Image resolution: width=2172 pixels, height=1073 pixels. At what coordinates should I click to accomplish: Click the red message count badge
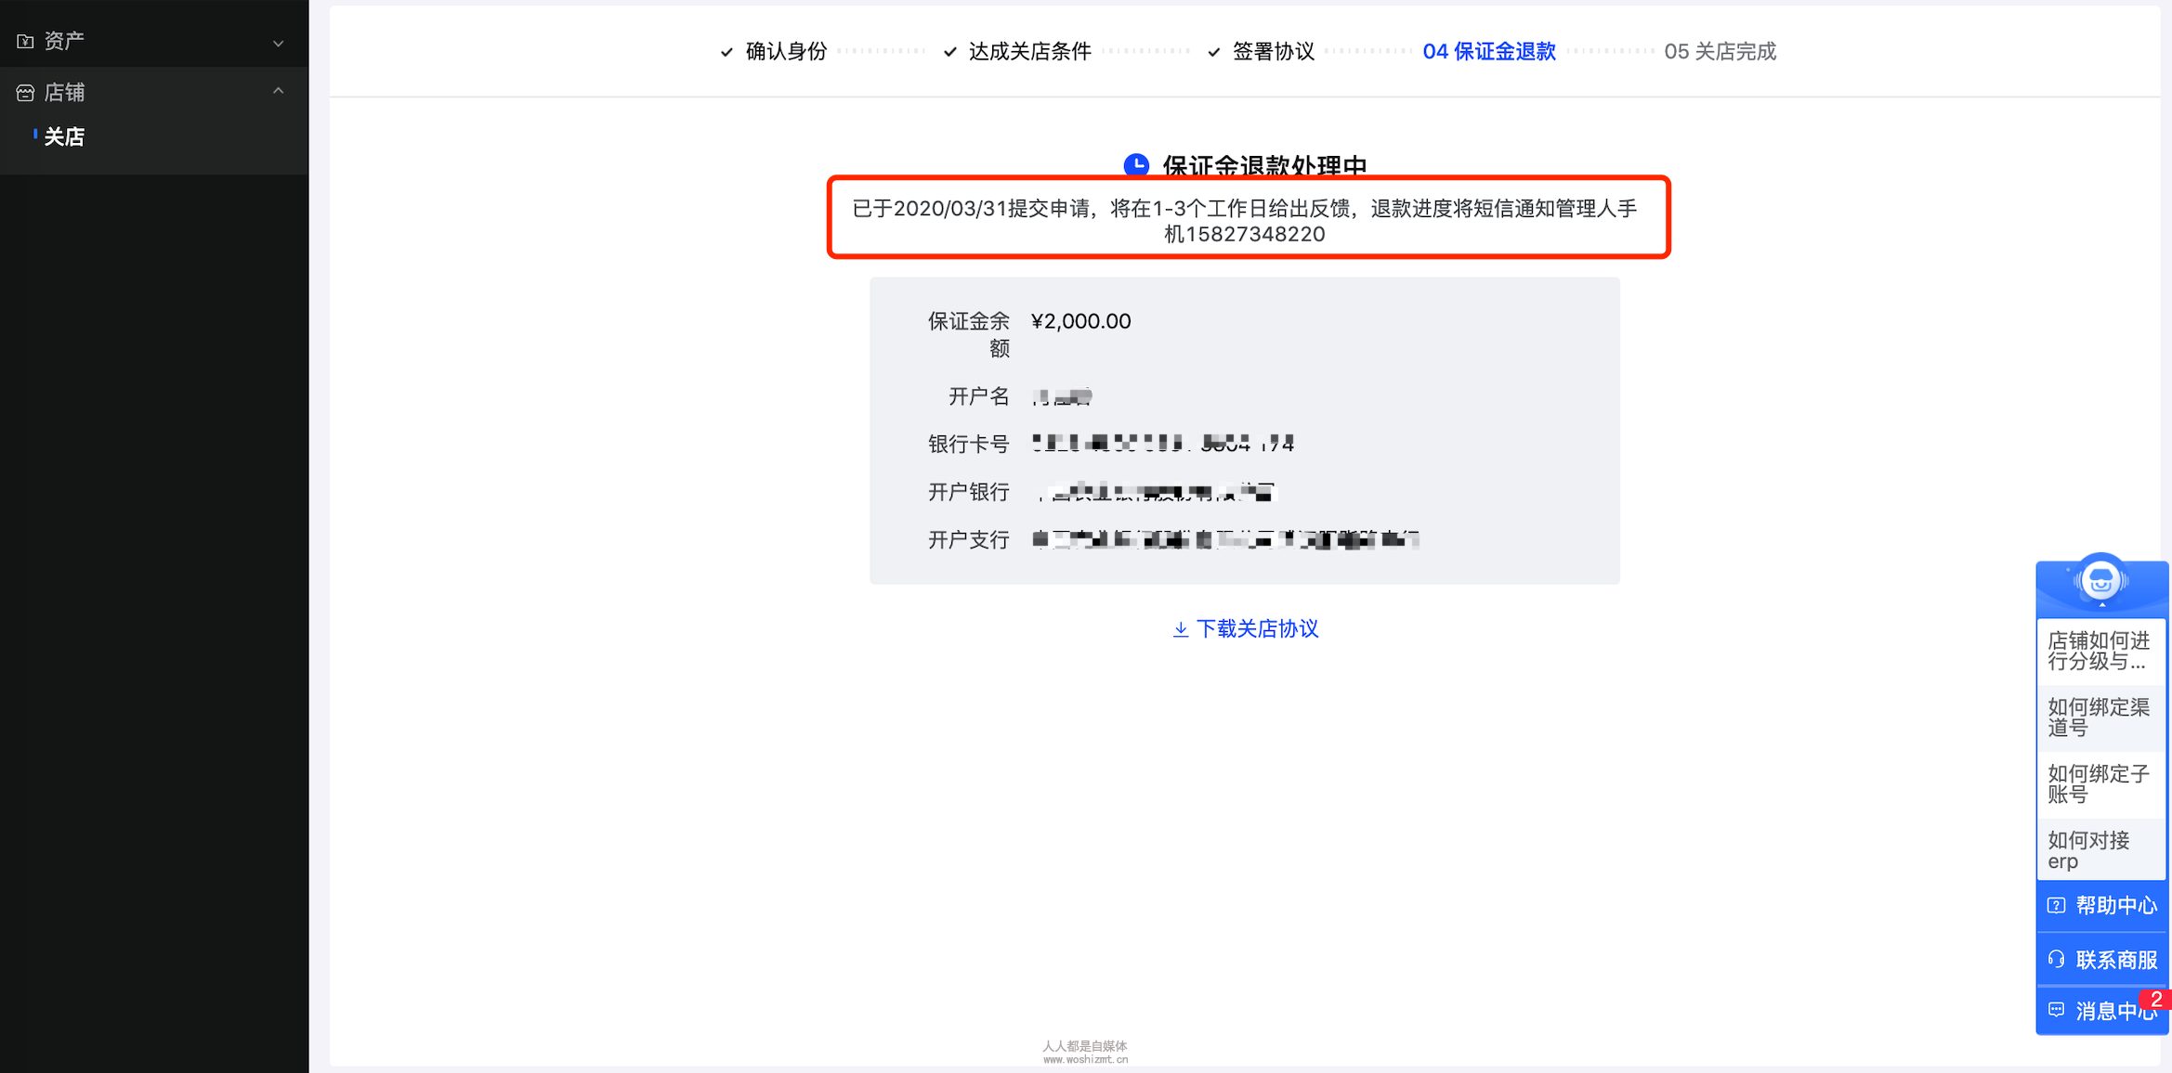pyautogui.click(x=2155, y=999)
